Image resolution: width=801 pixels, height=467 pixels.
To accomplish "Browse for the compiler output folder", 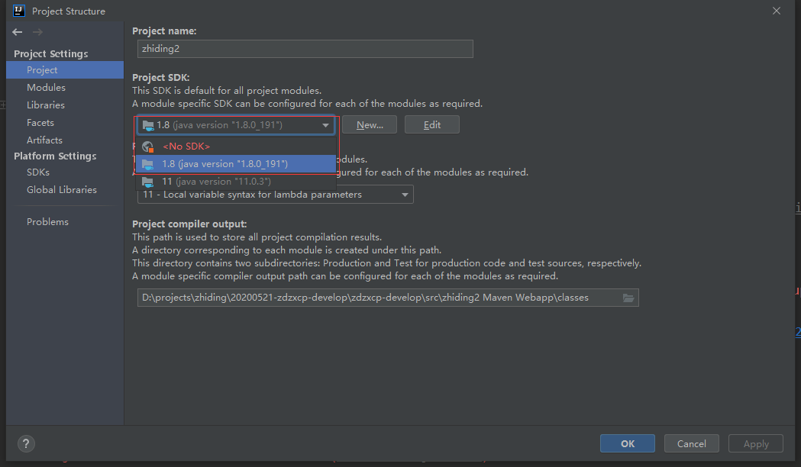I will pos(628,298).
